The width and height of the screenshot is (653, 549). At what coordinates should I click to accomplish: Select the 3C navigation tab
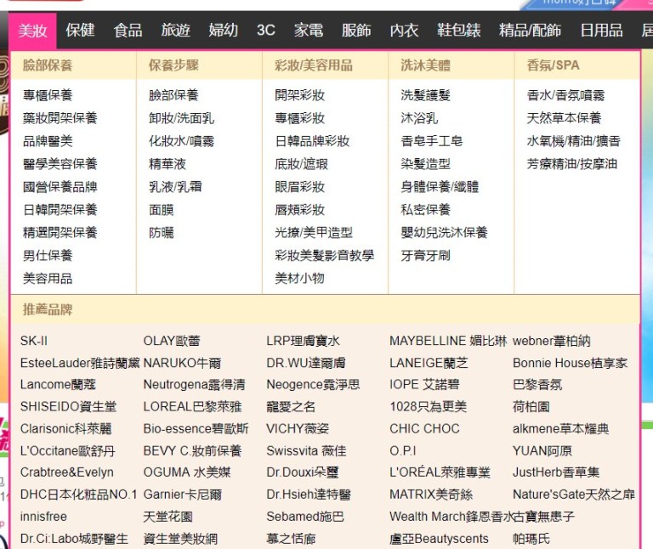265,31
